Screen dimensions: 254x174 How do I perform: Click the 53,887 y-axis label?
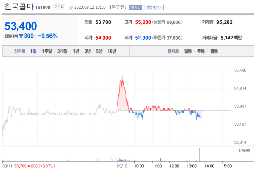click(x=240, y=106)
